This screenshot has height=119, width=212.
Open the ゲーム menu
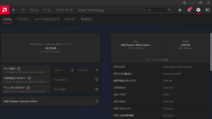(47, 10)
